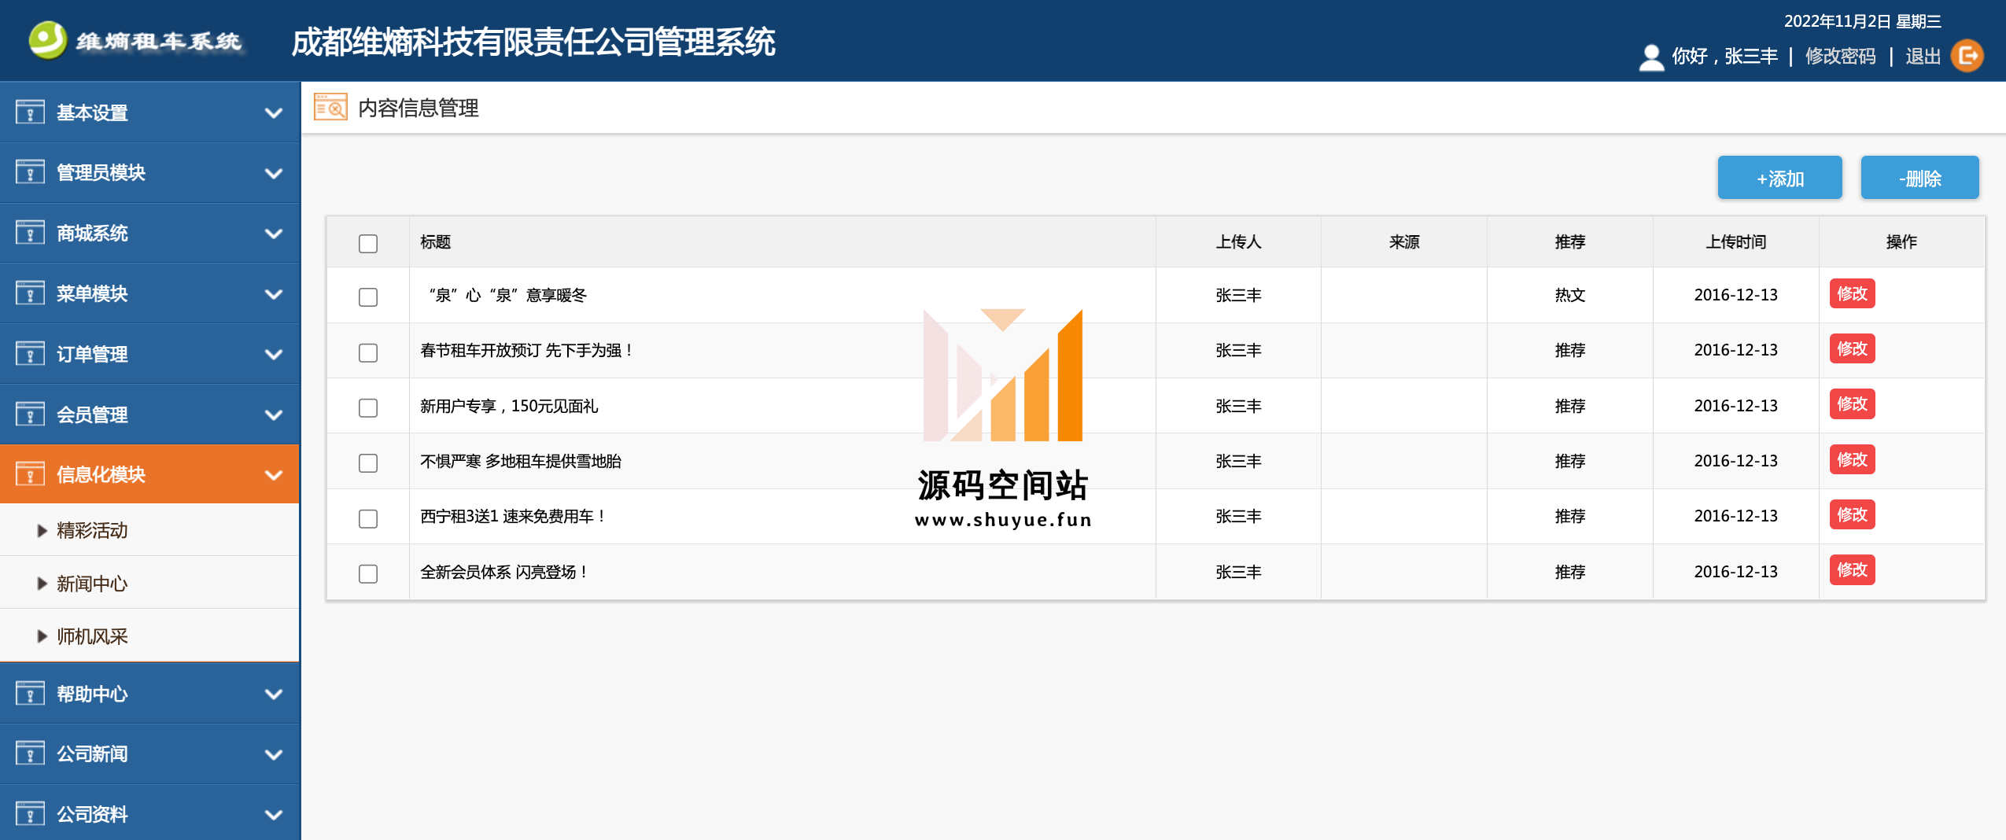Expand the 商城系统 chevron

pos(274,234)
